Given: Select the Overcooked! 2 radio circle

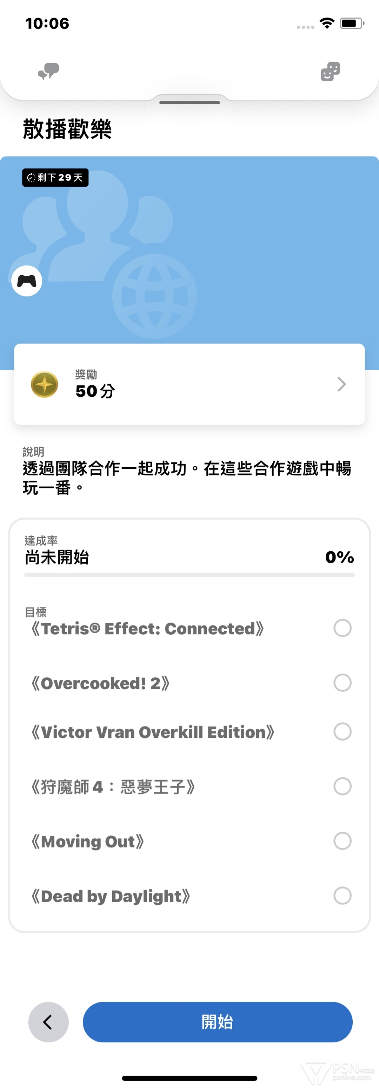Looking at the screenshot, I should (x=342, y=683).
